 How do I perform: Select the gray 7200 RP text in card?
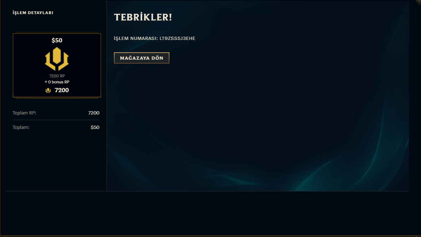57,76
